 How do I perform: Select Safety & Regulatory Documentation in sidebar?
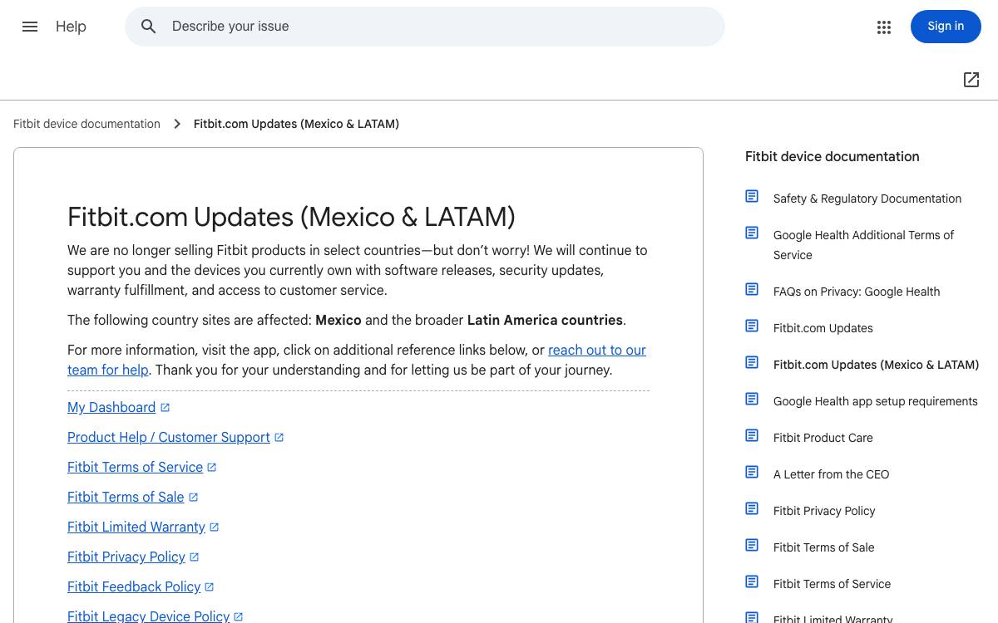click(x=867, y=199)
